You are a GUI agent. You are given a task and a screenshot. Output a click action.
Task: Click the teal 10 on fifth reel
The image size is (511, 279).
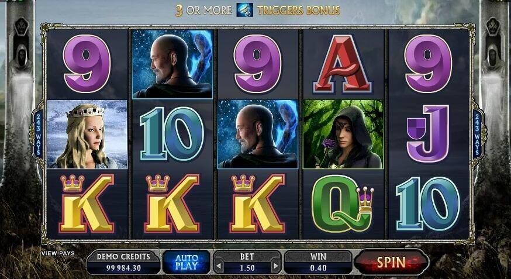coord(428,204)
